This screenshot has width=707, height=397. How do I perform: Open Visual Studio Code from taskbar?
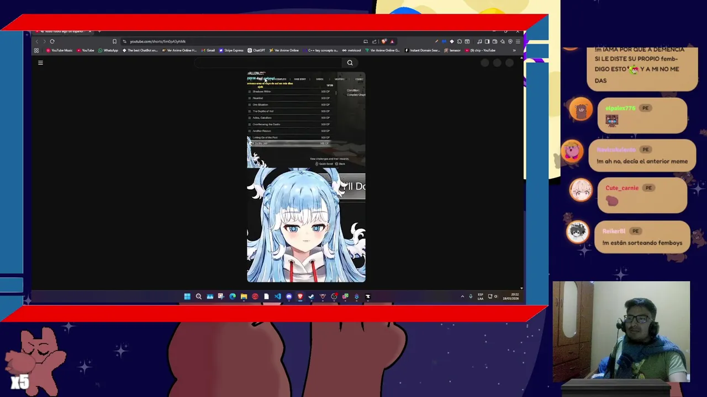coord(277,297)
